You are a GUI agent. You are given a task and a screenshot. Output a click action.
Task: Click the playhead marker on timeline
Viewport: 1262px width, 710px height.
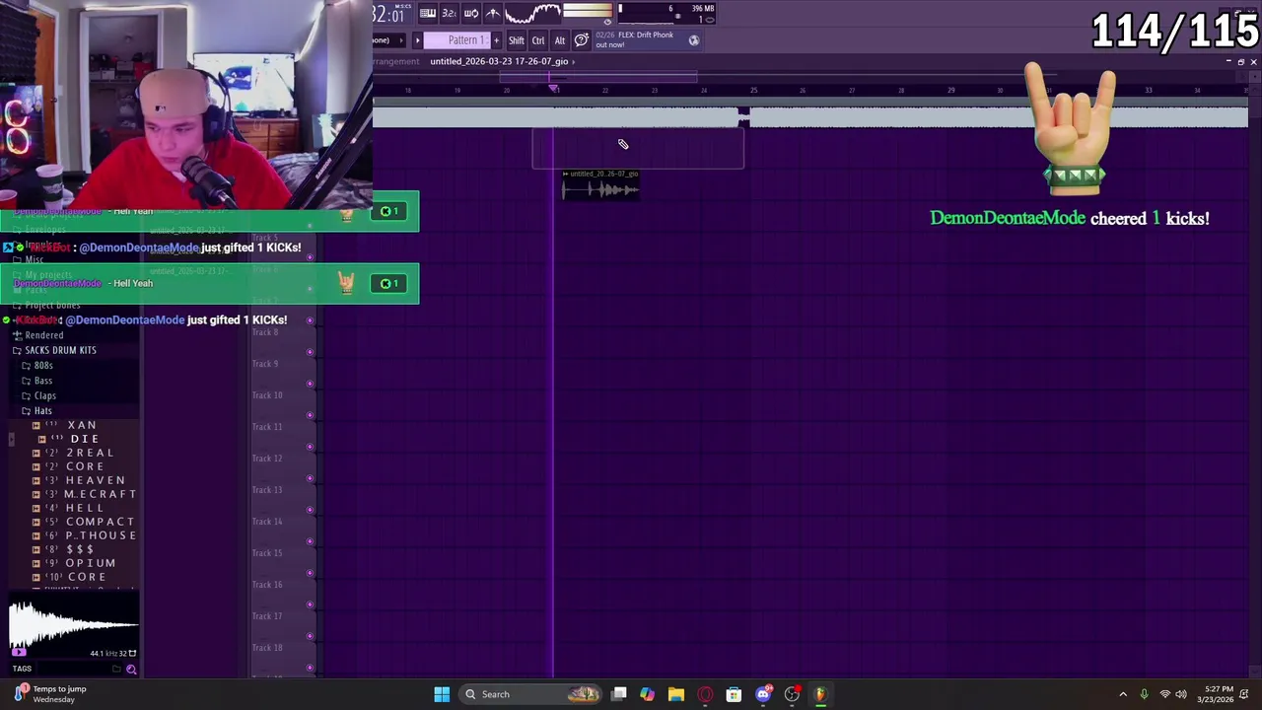pyautogui.click(x=554, y=90)
